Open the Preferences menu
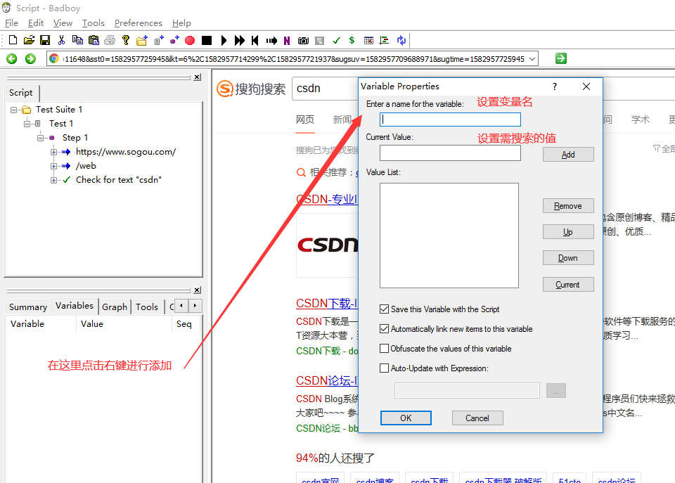The image size is (675, 483). [x=139, y=22]
